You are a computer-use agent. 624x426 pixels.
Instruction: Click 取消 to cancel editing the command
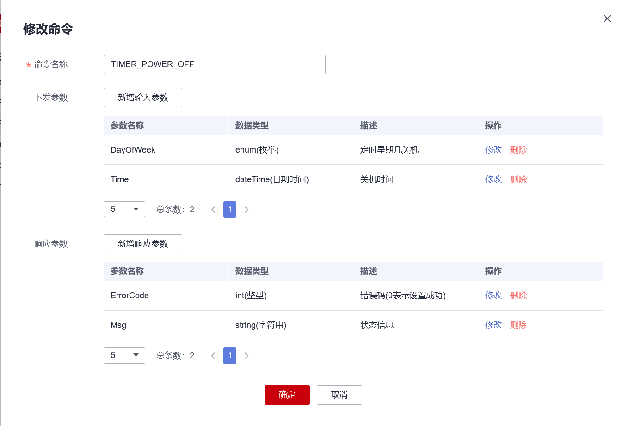339,395
